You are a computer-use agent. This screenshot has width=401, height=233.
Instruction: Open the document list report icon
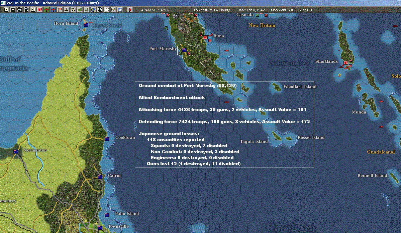coord(13,10)
